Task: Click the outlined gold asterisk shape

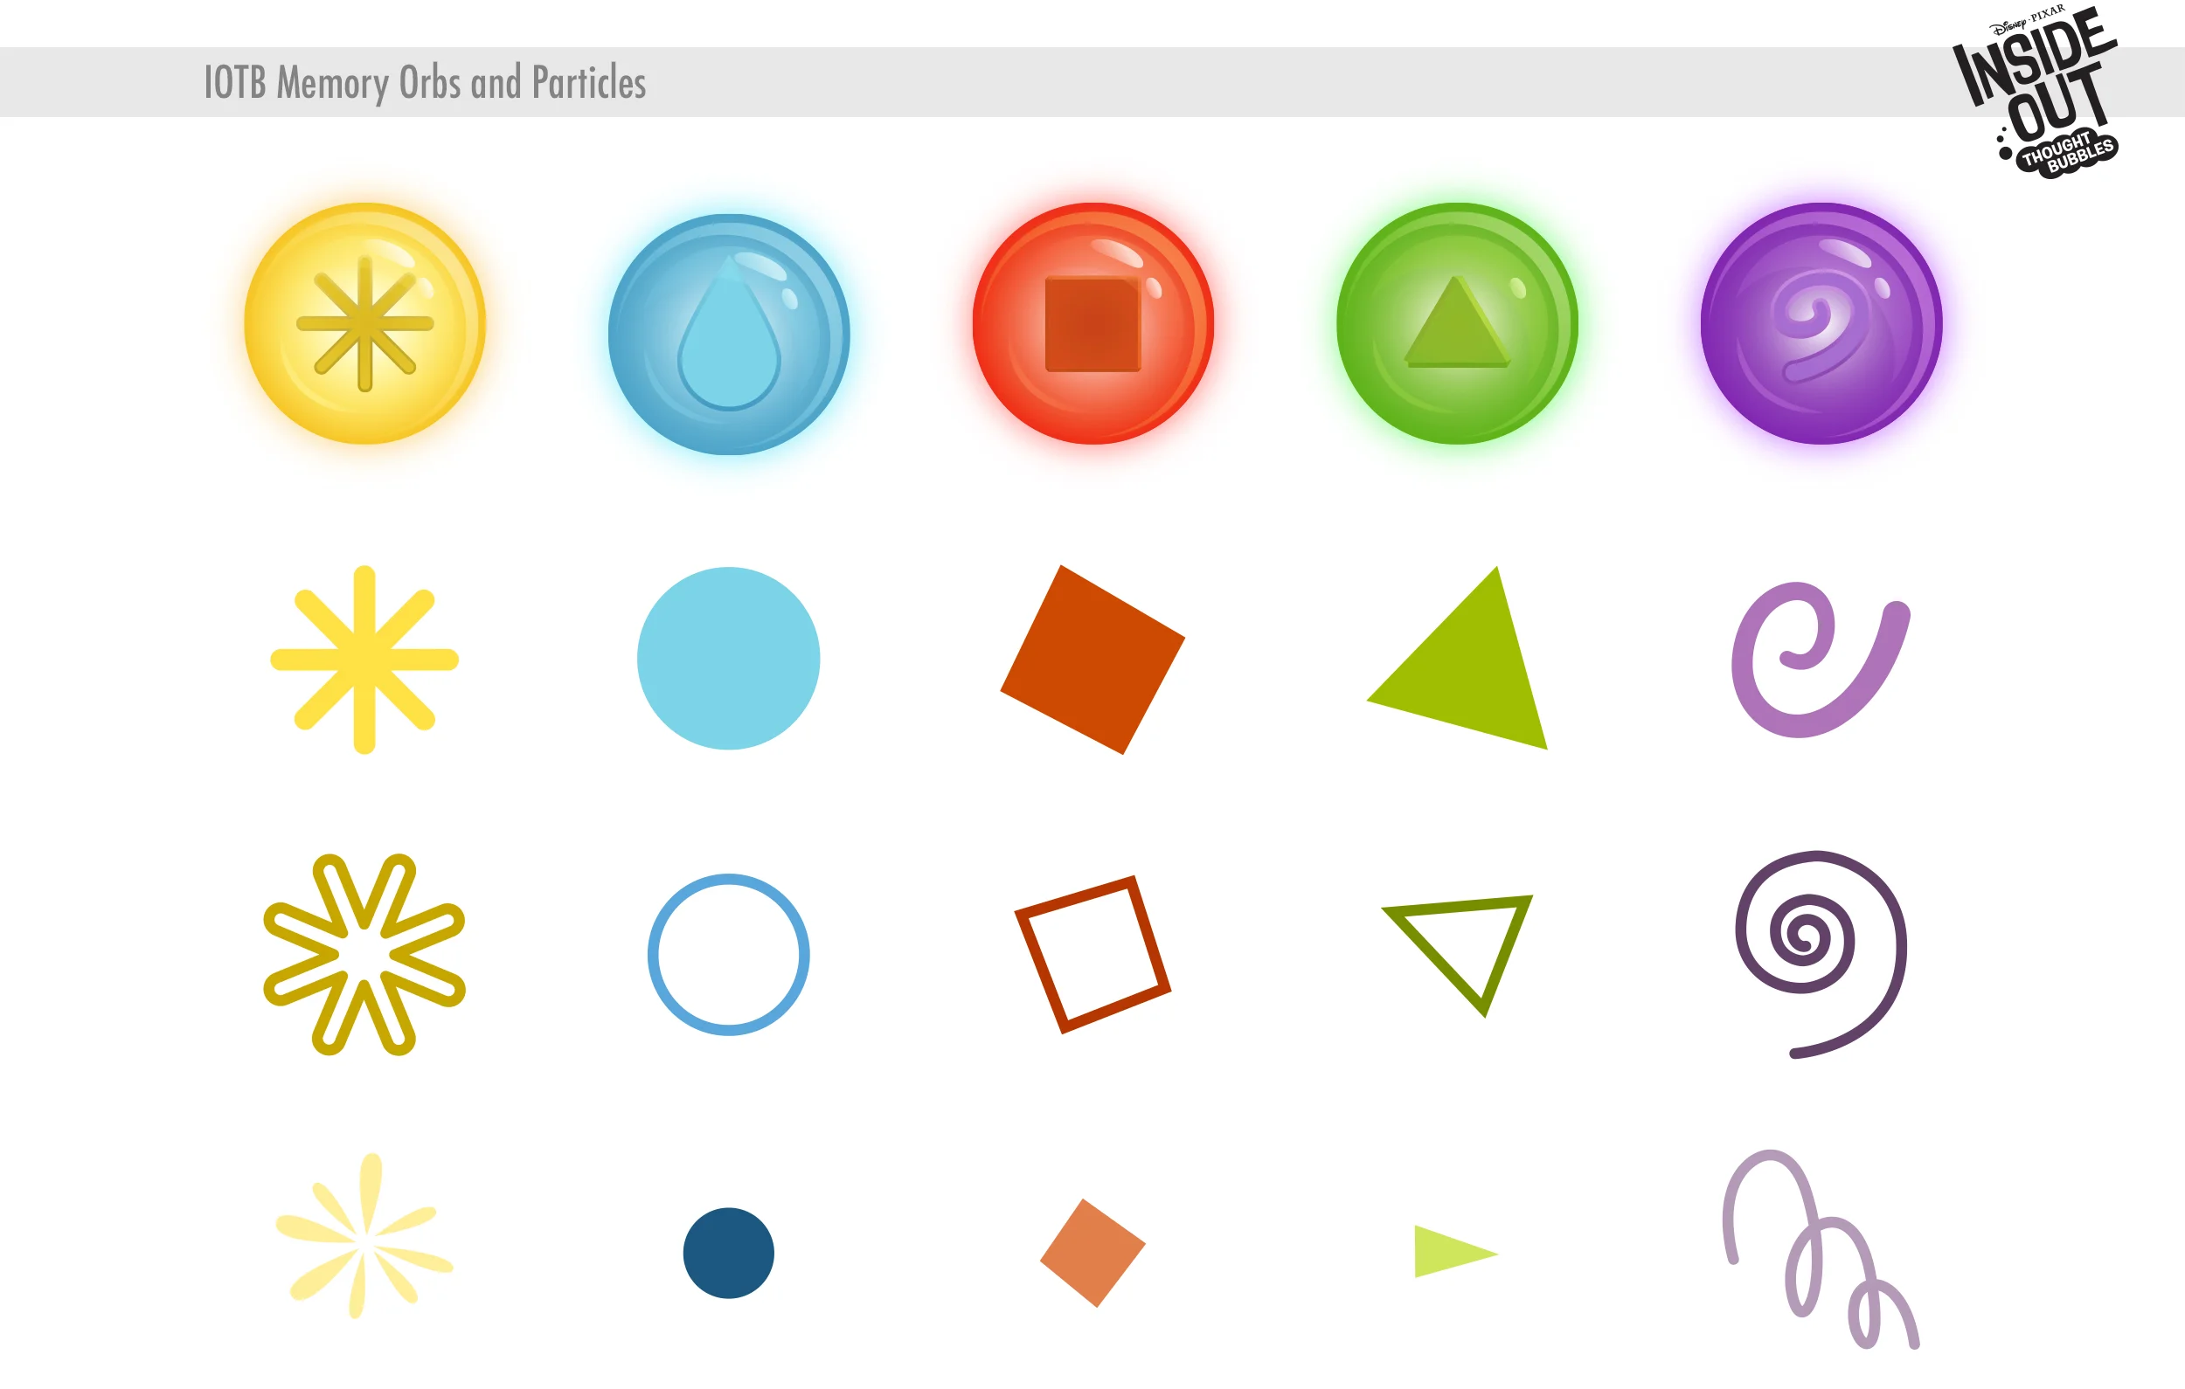Action: 364,955
